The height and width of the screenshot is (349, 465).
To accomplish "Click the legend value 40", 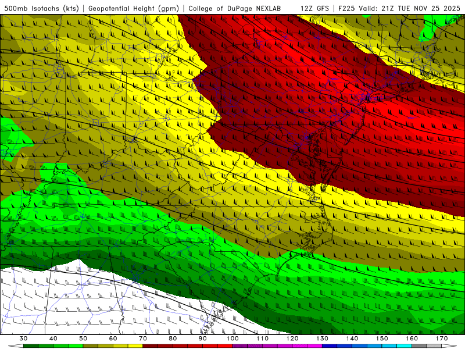I will coord(53,339).
